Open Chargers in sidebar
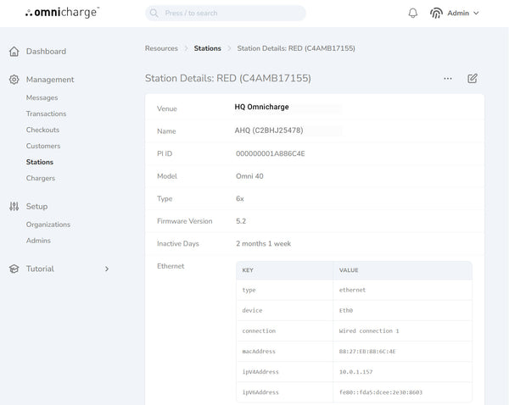509x405 pixels. click(41, 178)
